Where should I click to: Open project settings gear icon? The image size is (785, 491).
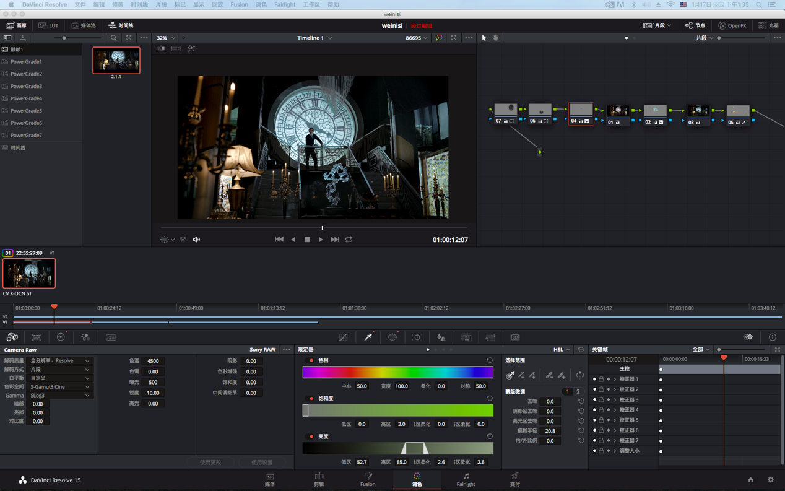pos(771,480)
